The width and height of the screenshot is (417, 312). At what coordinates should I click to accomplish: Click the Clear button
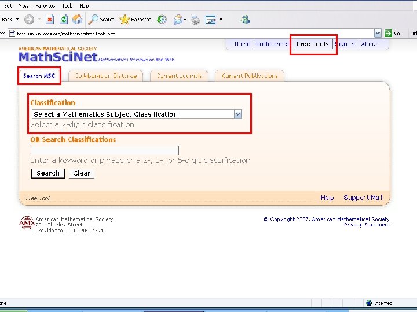pos(82,173)
